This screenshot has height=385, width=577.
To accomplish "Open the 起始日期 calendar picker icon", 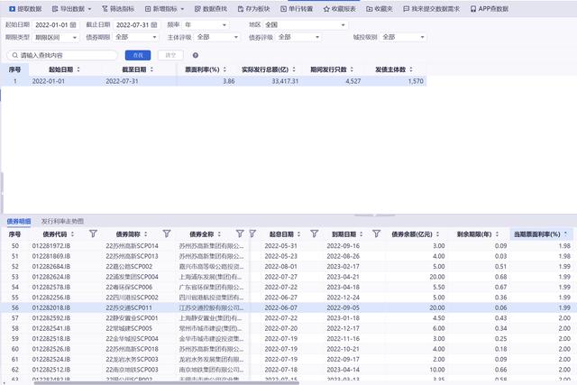I will [73, 24].
